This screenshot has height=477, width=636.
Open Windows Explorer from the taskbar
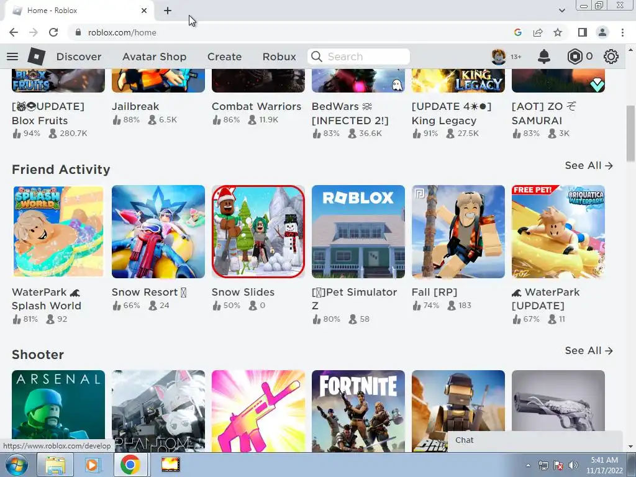point(55,465)
